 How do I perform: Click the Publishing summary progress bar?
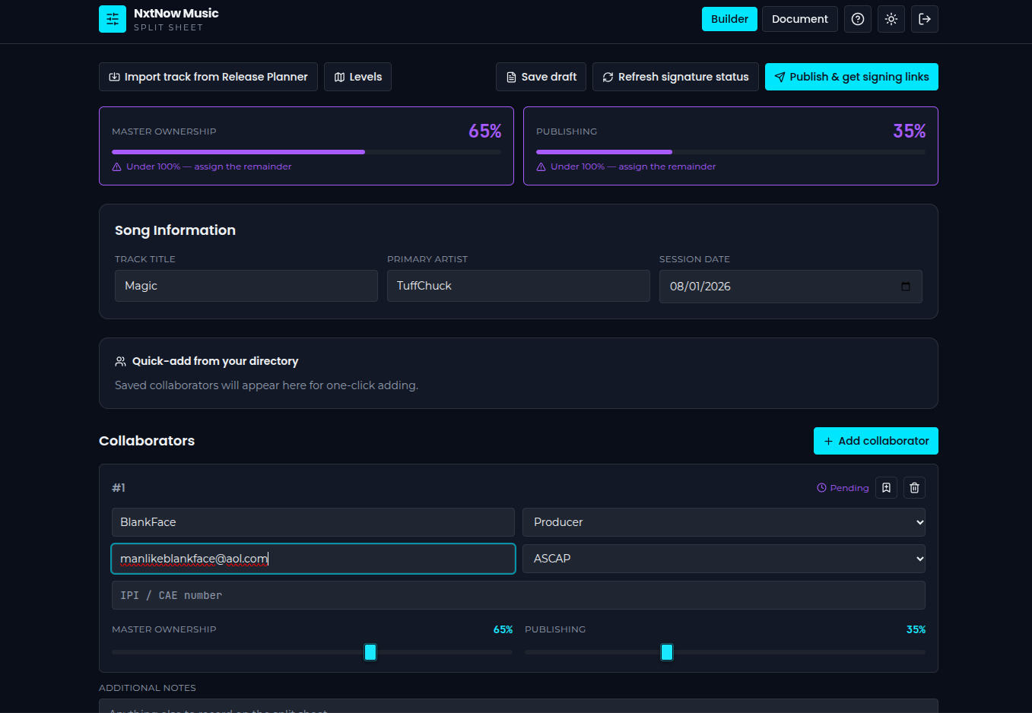[731, 152]
